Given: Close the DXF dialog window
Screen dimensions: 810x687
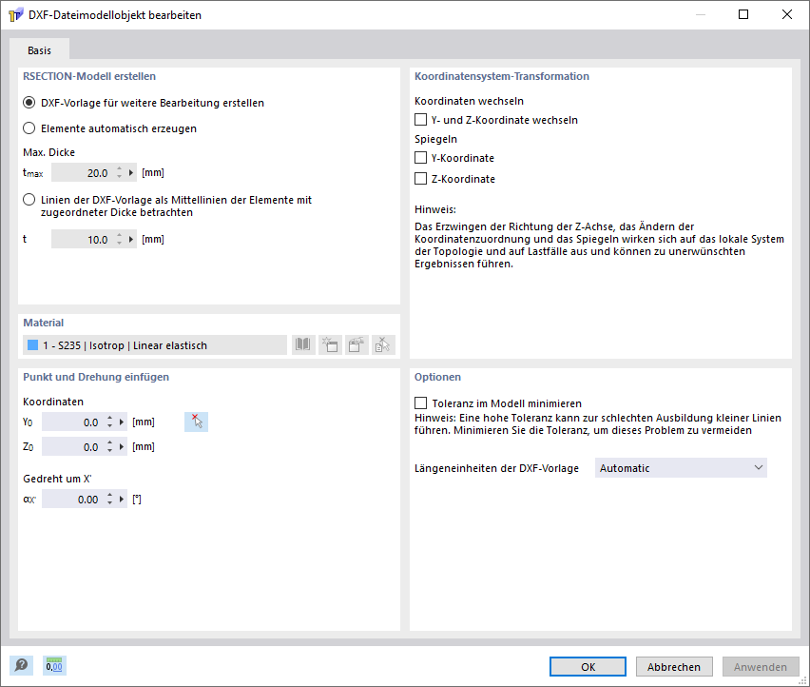Looking at the screenshot, I should [x=787, y=14].
